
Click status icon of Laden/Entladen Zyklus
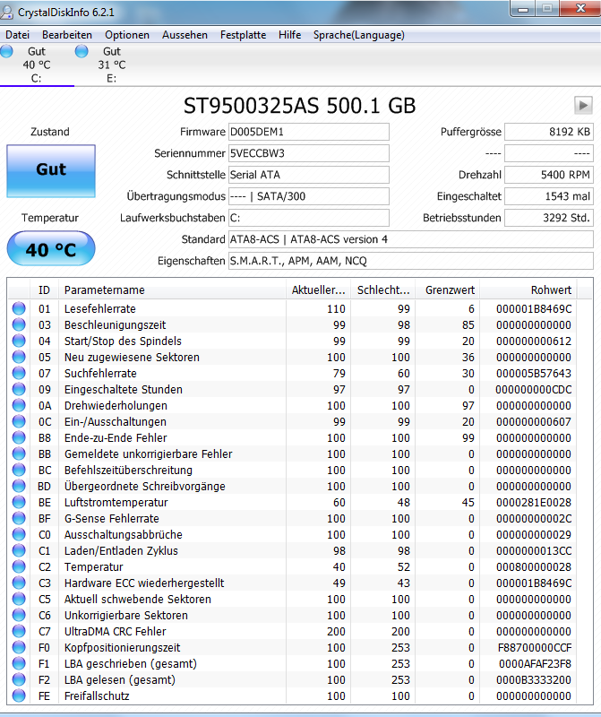pyautogui.click(x=19, y=550)
